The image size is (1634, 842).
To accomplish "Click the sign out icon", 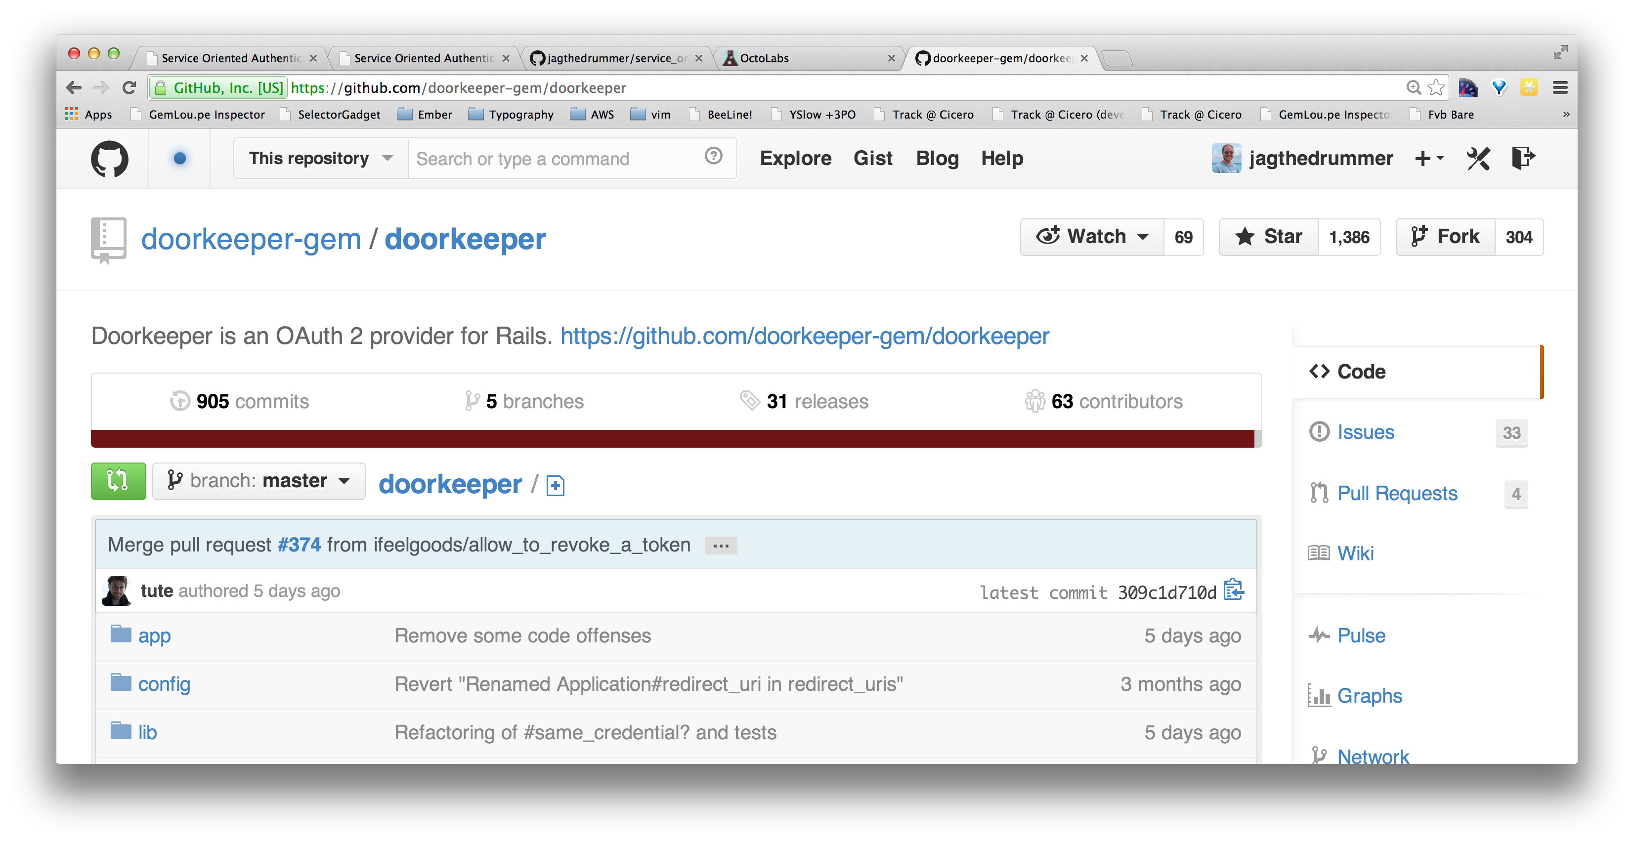I will point(1523,158).
